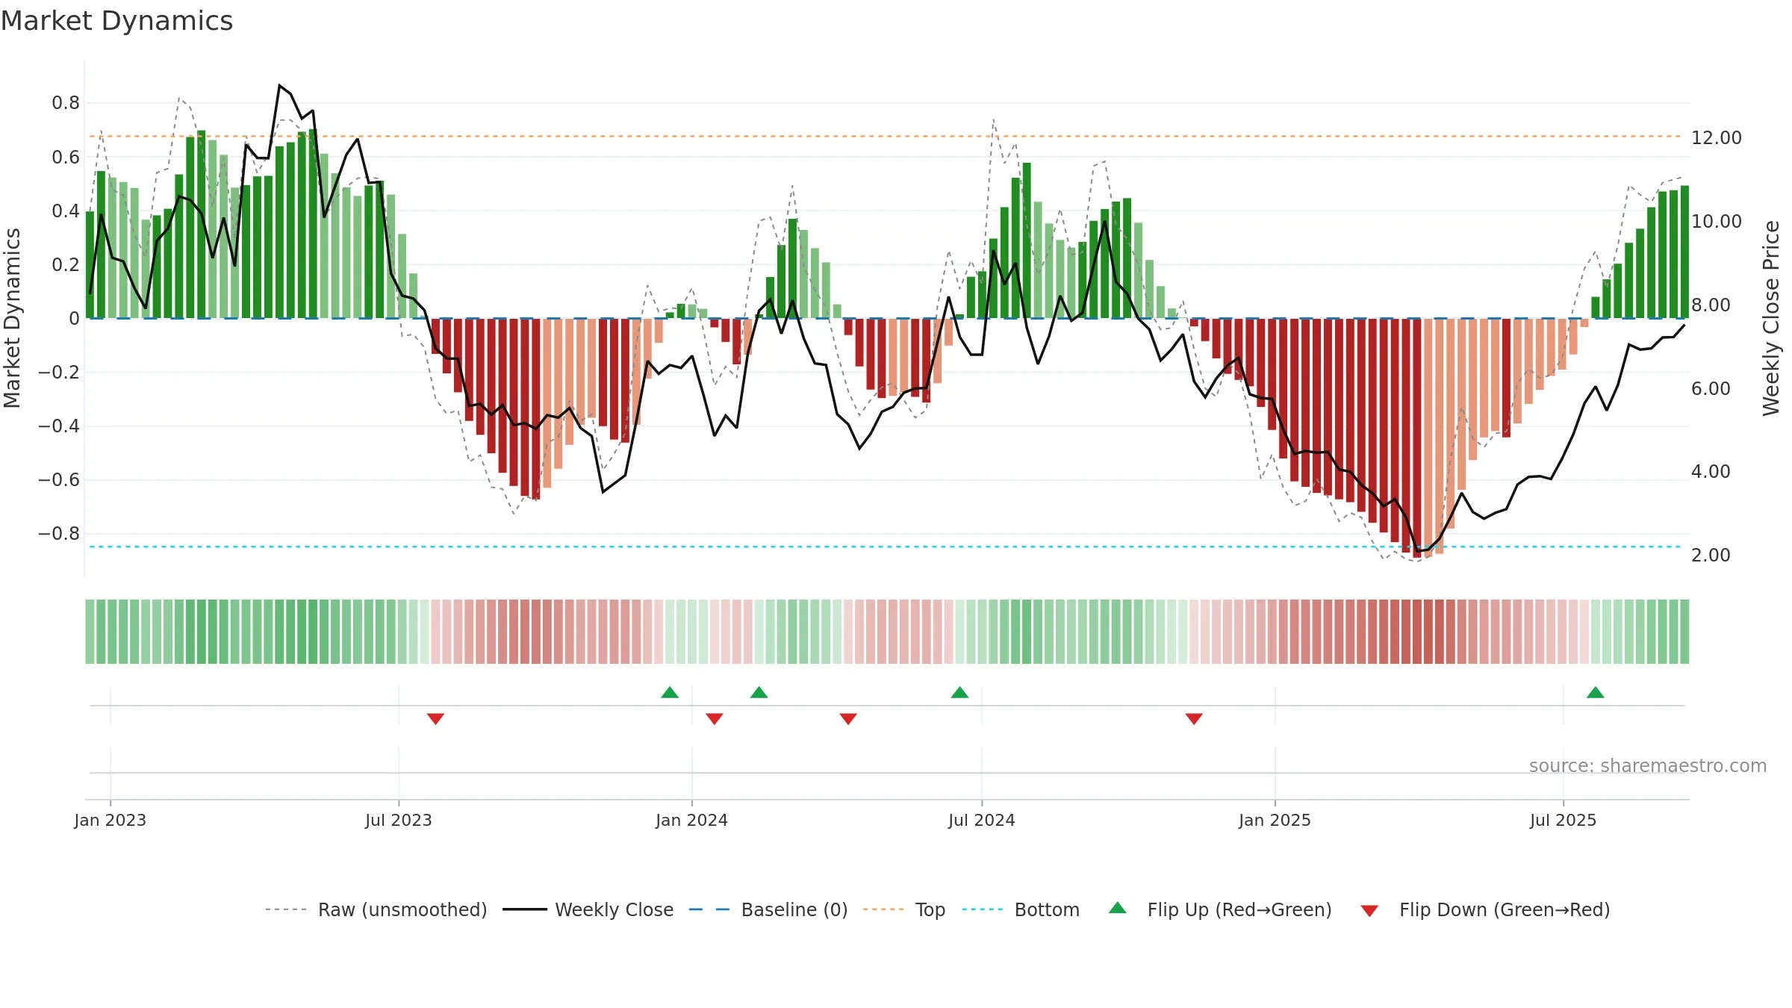Toggle the Top legend entry

(904, 909)
